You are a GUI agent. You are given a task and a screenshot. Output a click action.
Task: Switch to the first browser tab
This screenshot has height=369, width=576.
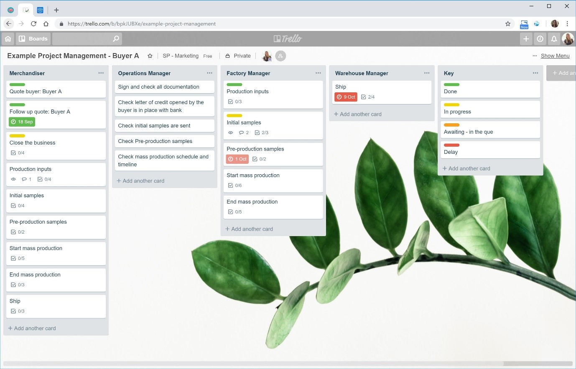(10, 10)
